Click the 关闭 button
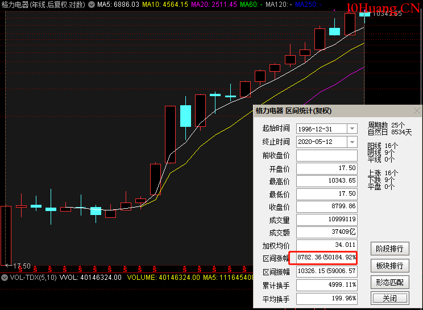Image resolution: width=423 pixels, height=310 pixels. point(390,298)
